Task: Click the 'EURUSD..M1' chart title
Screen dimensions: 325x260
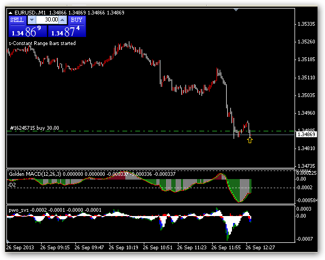Action: tap(30, 13)
